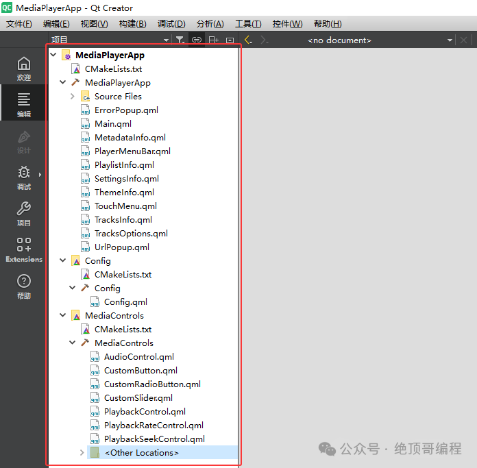Select AudioControl.qml file
This screenshot has height=468, width=477.
(x=139, y=356)
